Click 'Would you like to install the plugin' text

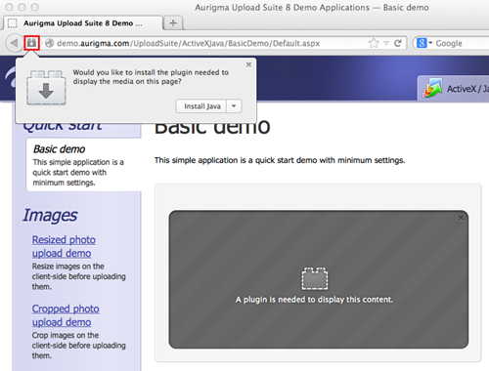(x=151, y=77)
